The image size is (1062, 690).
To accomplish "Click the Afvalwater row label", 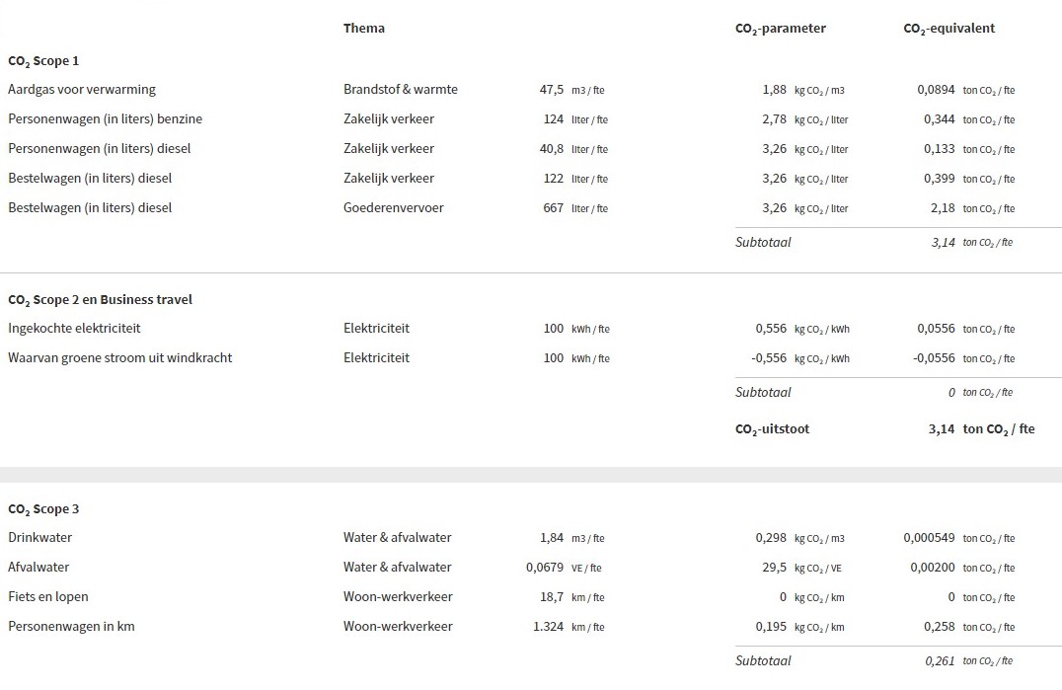I will (x=38, y=568).
